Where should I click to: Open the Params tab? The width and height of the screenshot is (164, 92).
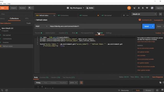pos(38,33)
